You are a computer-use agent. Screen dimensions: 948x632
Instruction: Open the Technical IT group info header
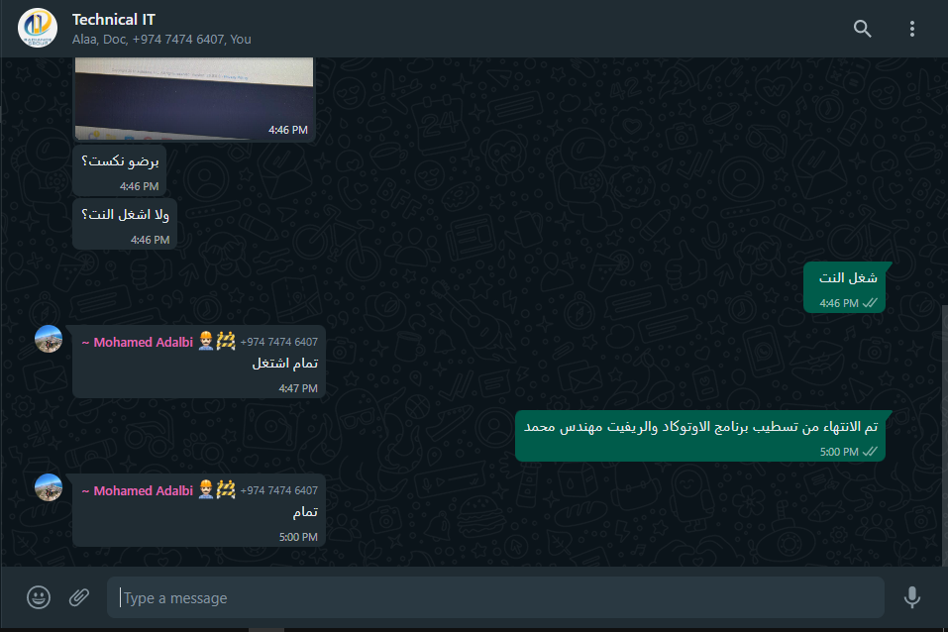click(x=423, y=29)
